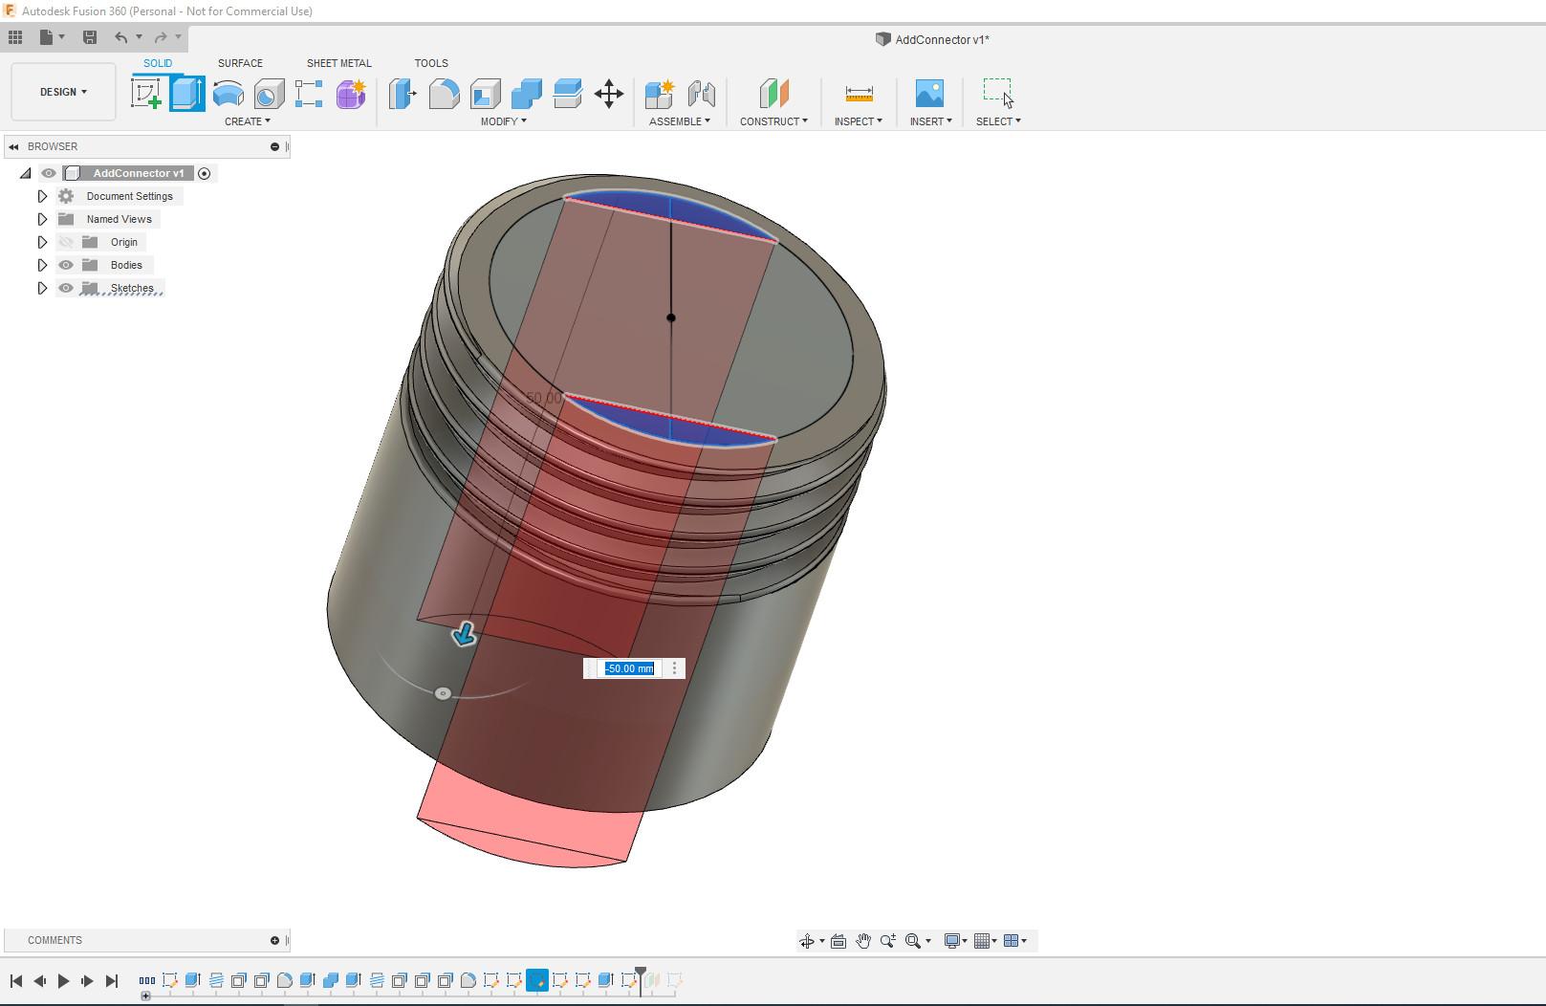The height and width of the screenshot is (1006, 1546).
Task: Open the Insert image tool
Action: click(x=928, y=94)
